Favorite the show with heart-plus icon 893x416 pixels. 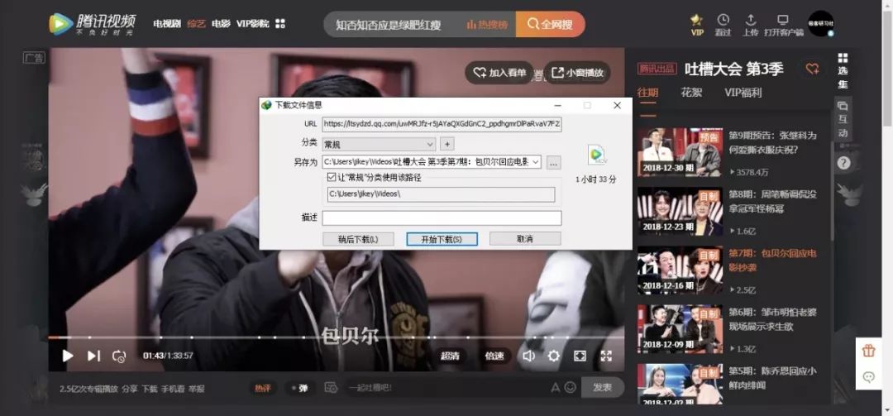coord(812,69)
